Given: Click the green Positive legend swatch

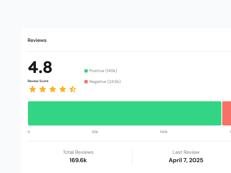Looking at the screenshot, I should [x=86, y=71].
